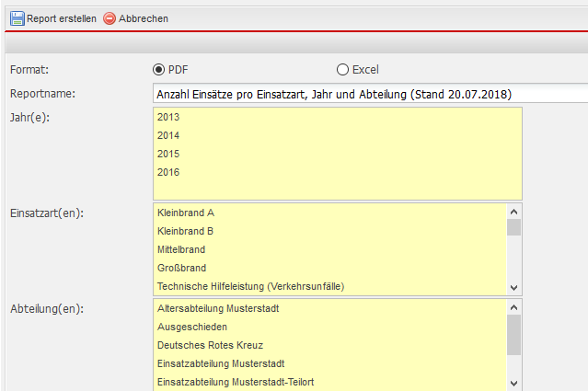Image resolution: width=588 pixels, height=391 pixels.
Task: Pick Mittelbrand from Einsatzart list
Action: coord(181,249)
